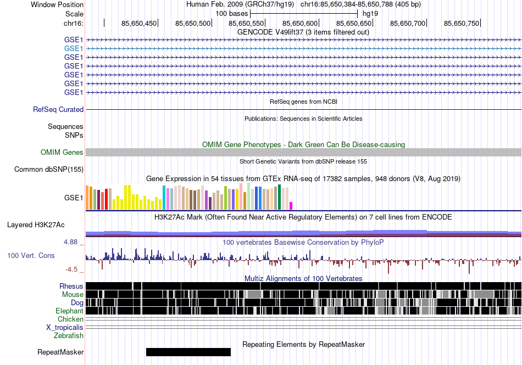Open Publications: Sequences in Scientific Articles title
Screen dimensions: 522x365
coord(303,119)
